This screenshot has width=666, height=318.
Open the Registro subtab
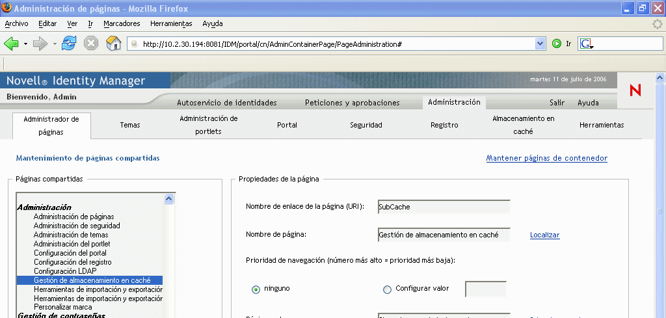444,125
